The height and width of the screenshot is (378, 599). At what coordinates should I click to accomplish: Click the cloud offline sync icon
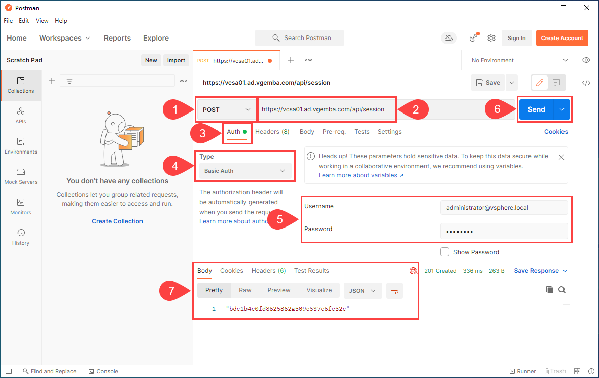point(449,38)
